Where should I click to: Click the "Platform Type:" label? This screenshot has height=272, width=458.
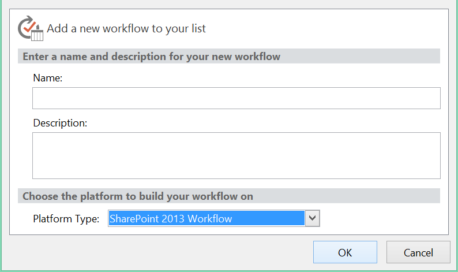(66, 219)
